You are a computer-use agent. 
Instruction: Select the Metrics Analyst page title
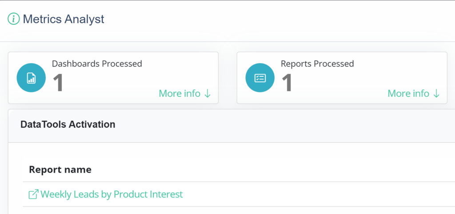[64, 19]
